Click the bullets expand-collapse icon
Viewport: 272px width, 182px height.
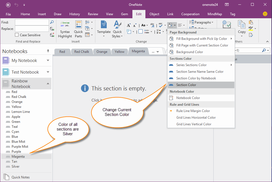pyautogui.click(x=159, y=32)
